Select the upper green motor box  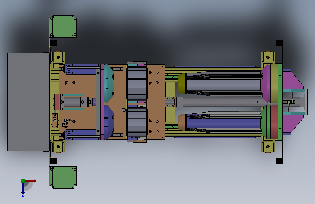tap(63, 26)
